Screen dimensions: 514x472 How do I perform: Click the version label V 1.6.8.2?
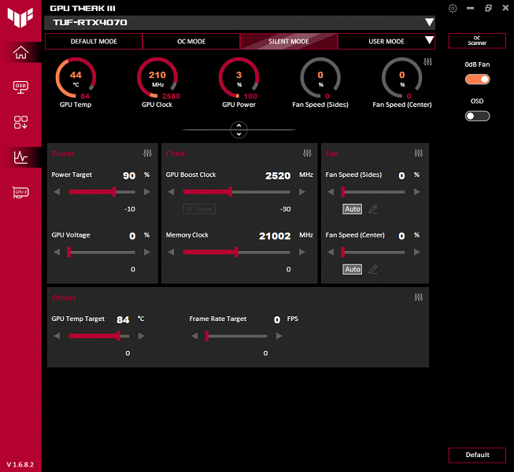(x=20, y=464)
